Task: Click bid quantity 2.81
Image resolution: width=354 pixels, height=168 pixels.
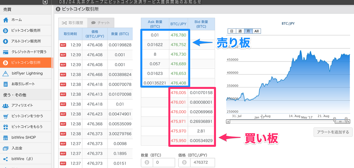Action: (x=201, y=131)
